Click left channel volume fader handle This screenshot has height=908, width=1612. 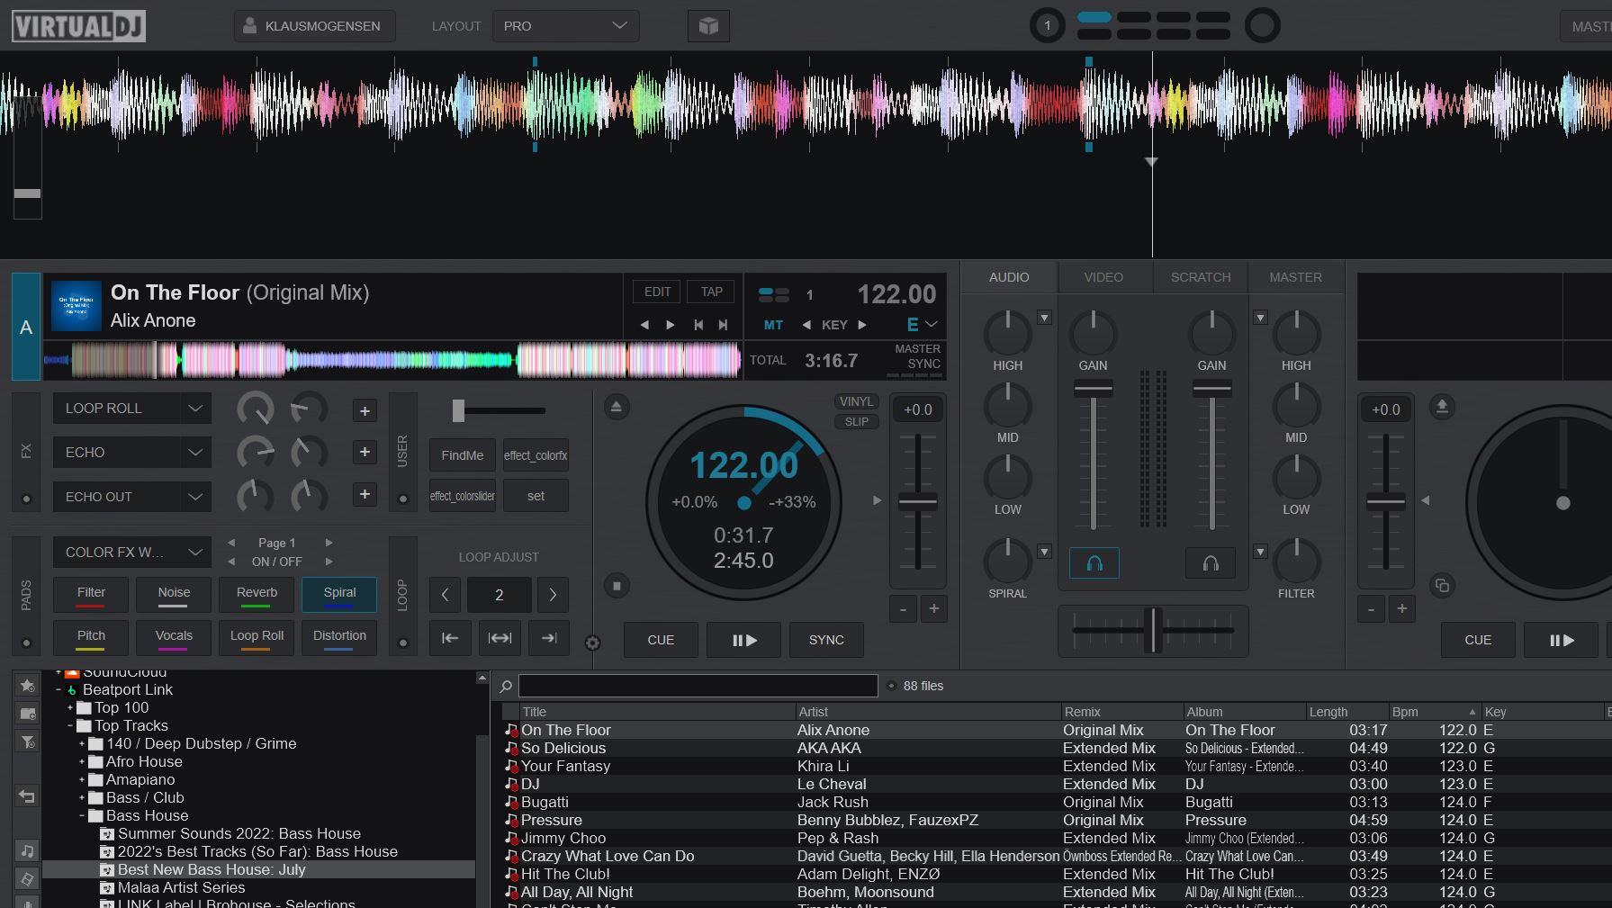(1094, 389)
